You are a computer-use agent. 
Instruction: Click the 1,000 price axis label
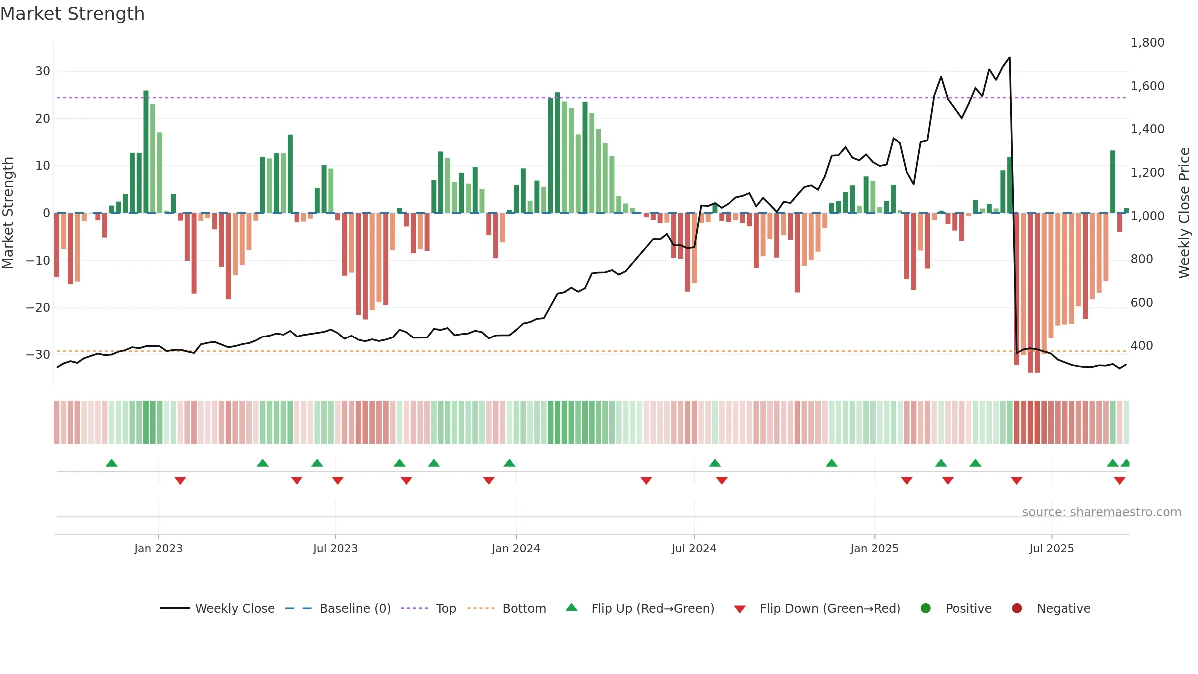[1147, 216]
